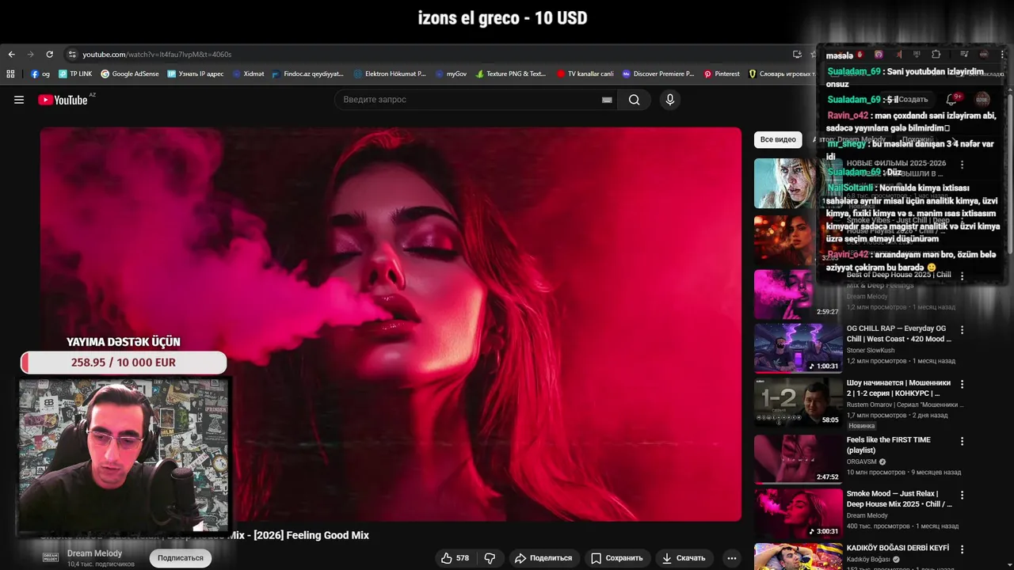
Task: Click the Скачать download button
Action: pyautogui.click(x=684, y=558)
